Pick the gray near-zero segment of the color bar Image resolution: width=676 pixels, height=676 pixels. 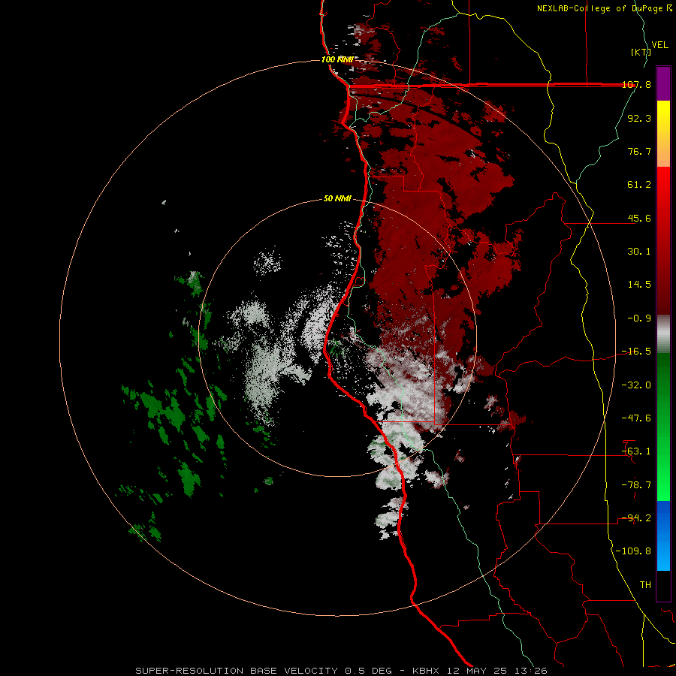click(x=663, y=334)
